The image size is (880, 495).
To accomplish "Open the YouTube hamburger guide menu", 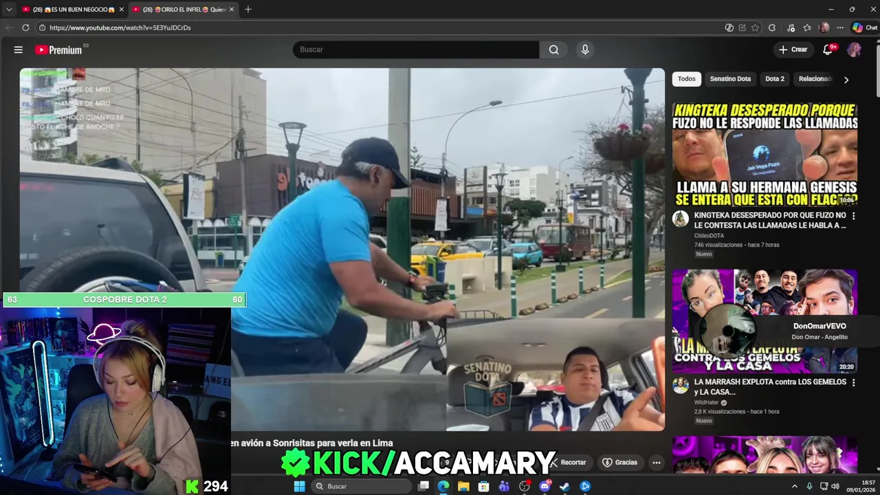I will (19, 49).
